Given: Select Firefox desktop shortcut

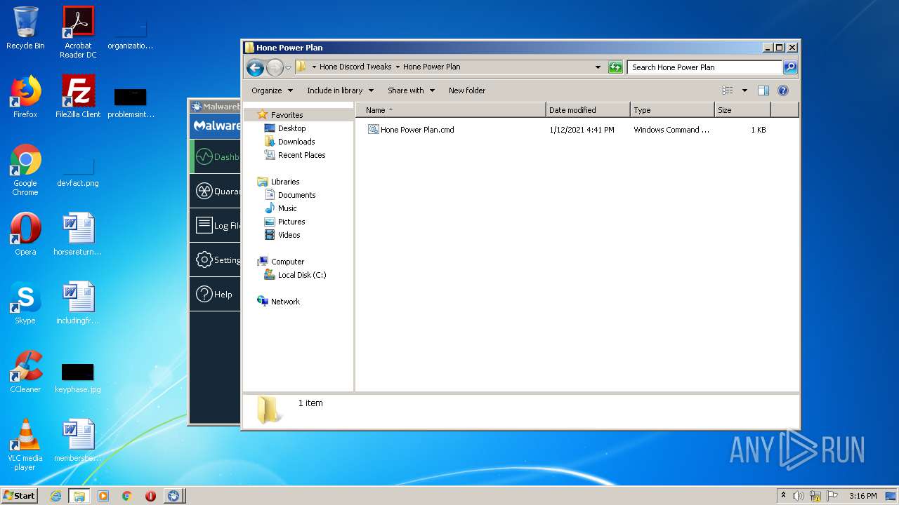Looking at the screenshot, I should click(25, 97).
